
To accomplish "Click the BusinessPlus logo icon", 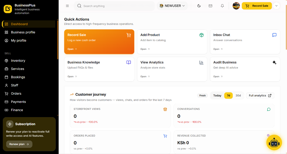I will pyautogui.click(x=8, y=9).
